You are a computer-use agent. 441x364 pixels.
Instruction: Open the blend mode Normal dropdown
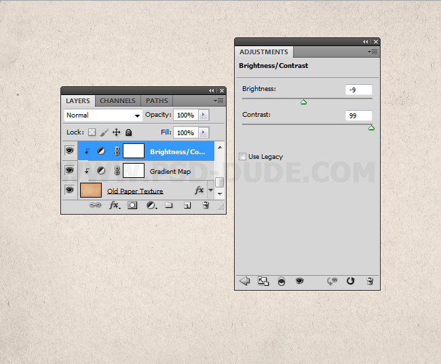pos(103,115)
